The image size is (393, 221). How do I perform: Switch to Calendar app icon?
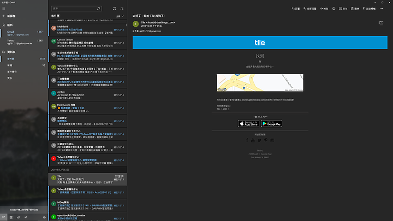pos(11,217)
